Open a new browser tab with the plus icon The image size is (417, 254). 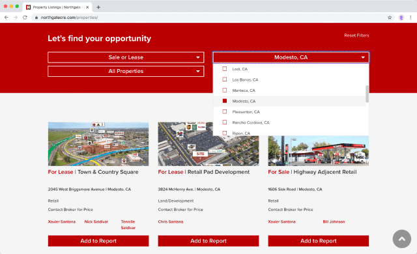tap(98, 7)
